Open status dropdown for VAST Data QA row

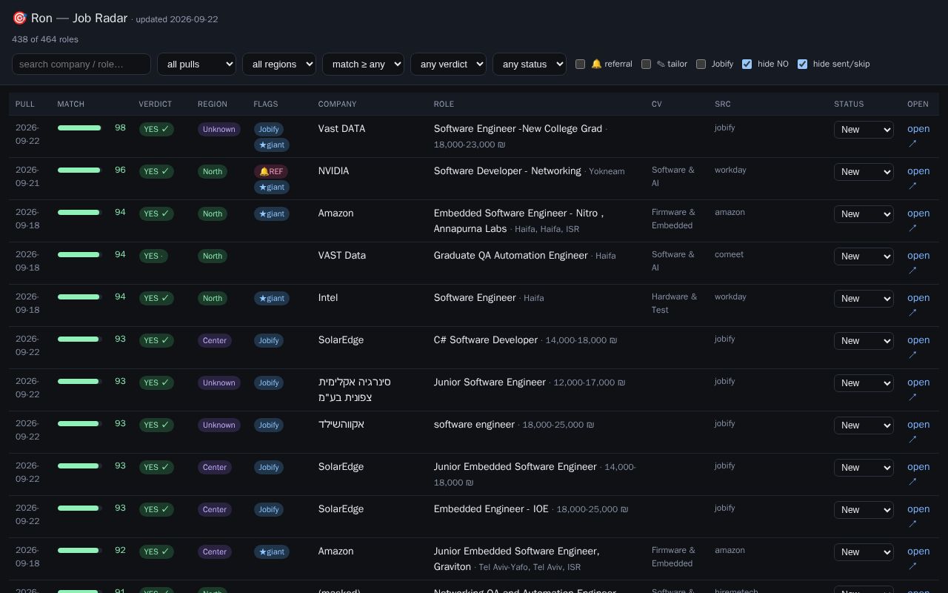[x=864, y=256]
